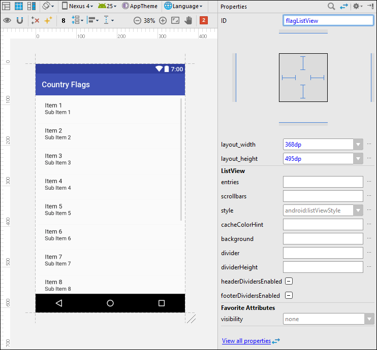Screen dimensions: 377x350
Task: Open the screen orientation menu
Action: pyautogui.click(x=48, y=6)
